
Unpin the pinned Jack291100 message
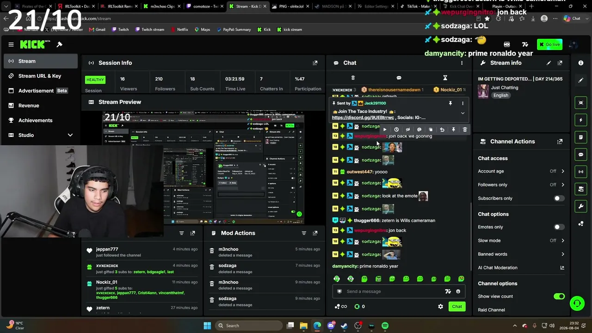coord(450,103)
